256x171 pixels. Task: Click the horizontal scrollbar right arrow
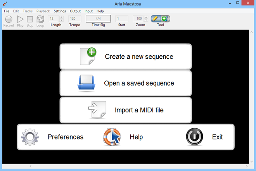(247, 166)
